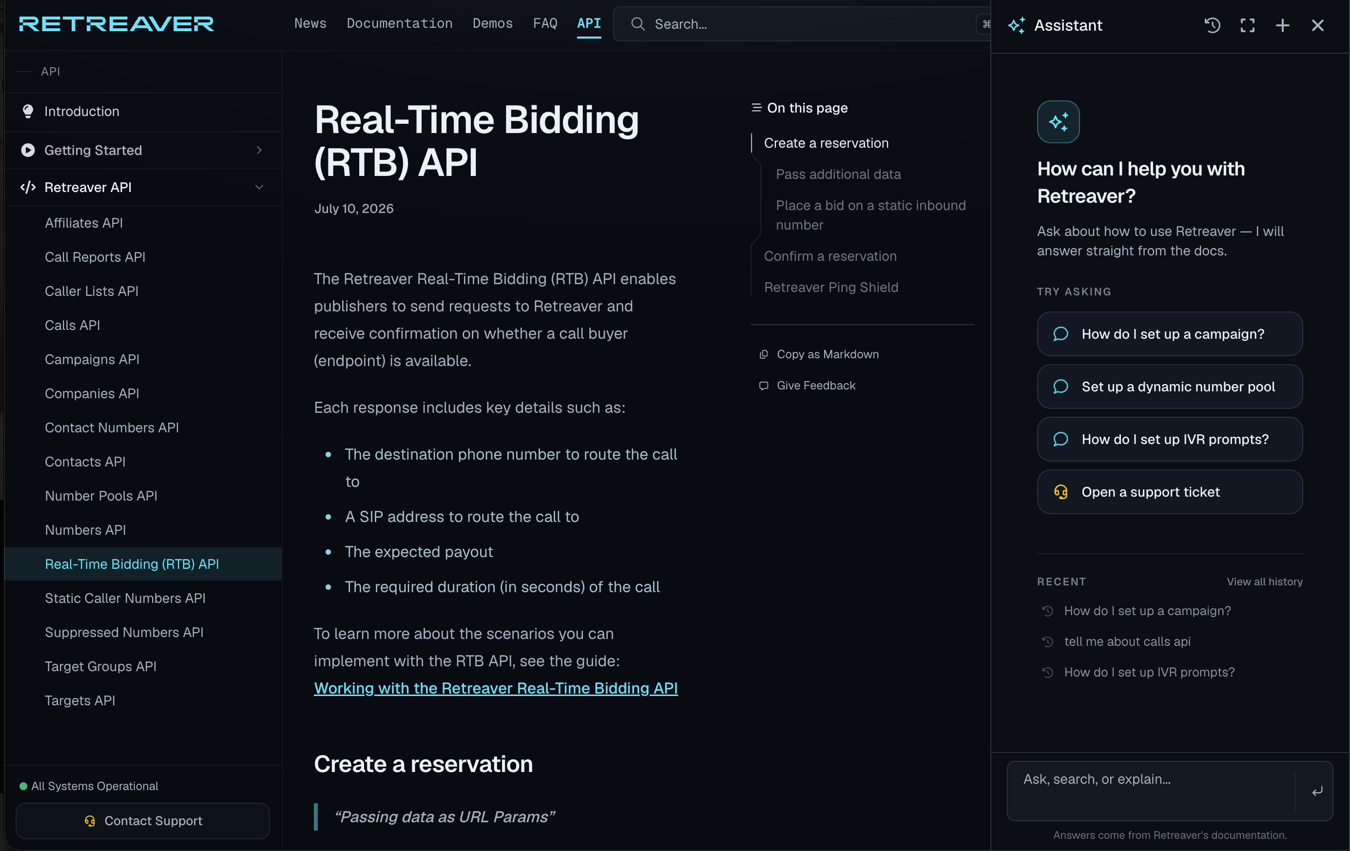Viewport: 1350px width, 851px height.
Task: Open Caller Lists API in sidebar
Action: click(x=92, y=291)
